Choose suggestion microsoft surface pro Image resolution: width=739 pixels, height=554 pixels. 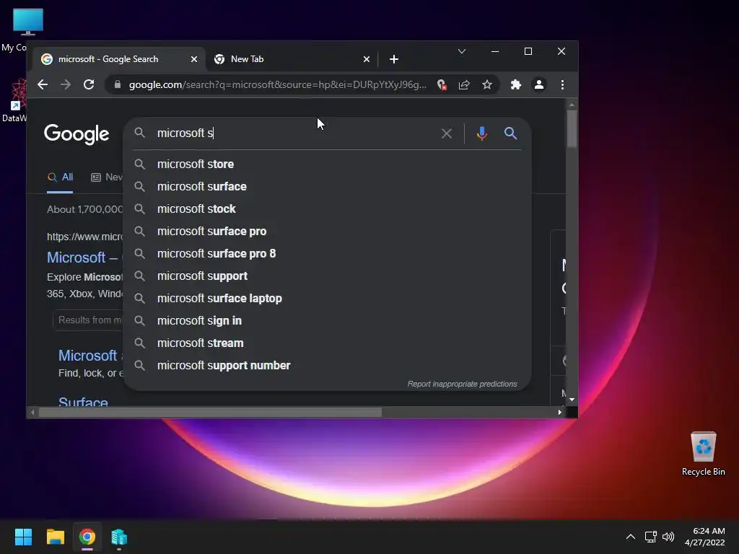click(327, 232)
